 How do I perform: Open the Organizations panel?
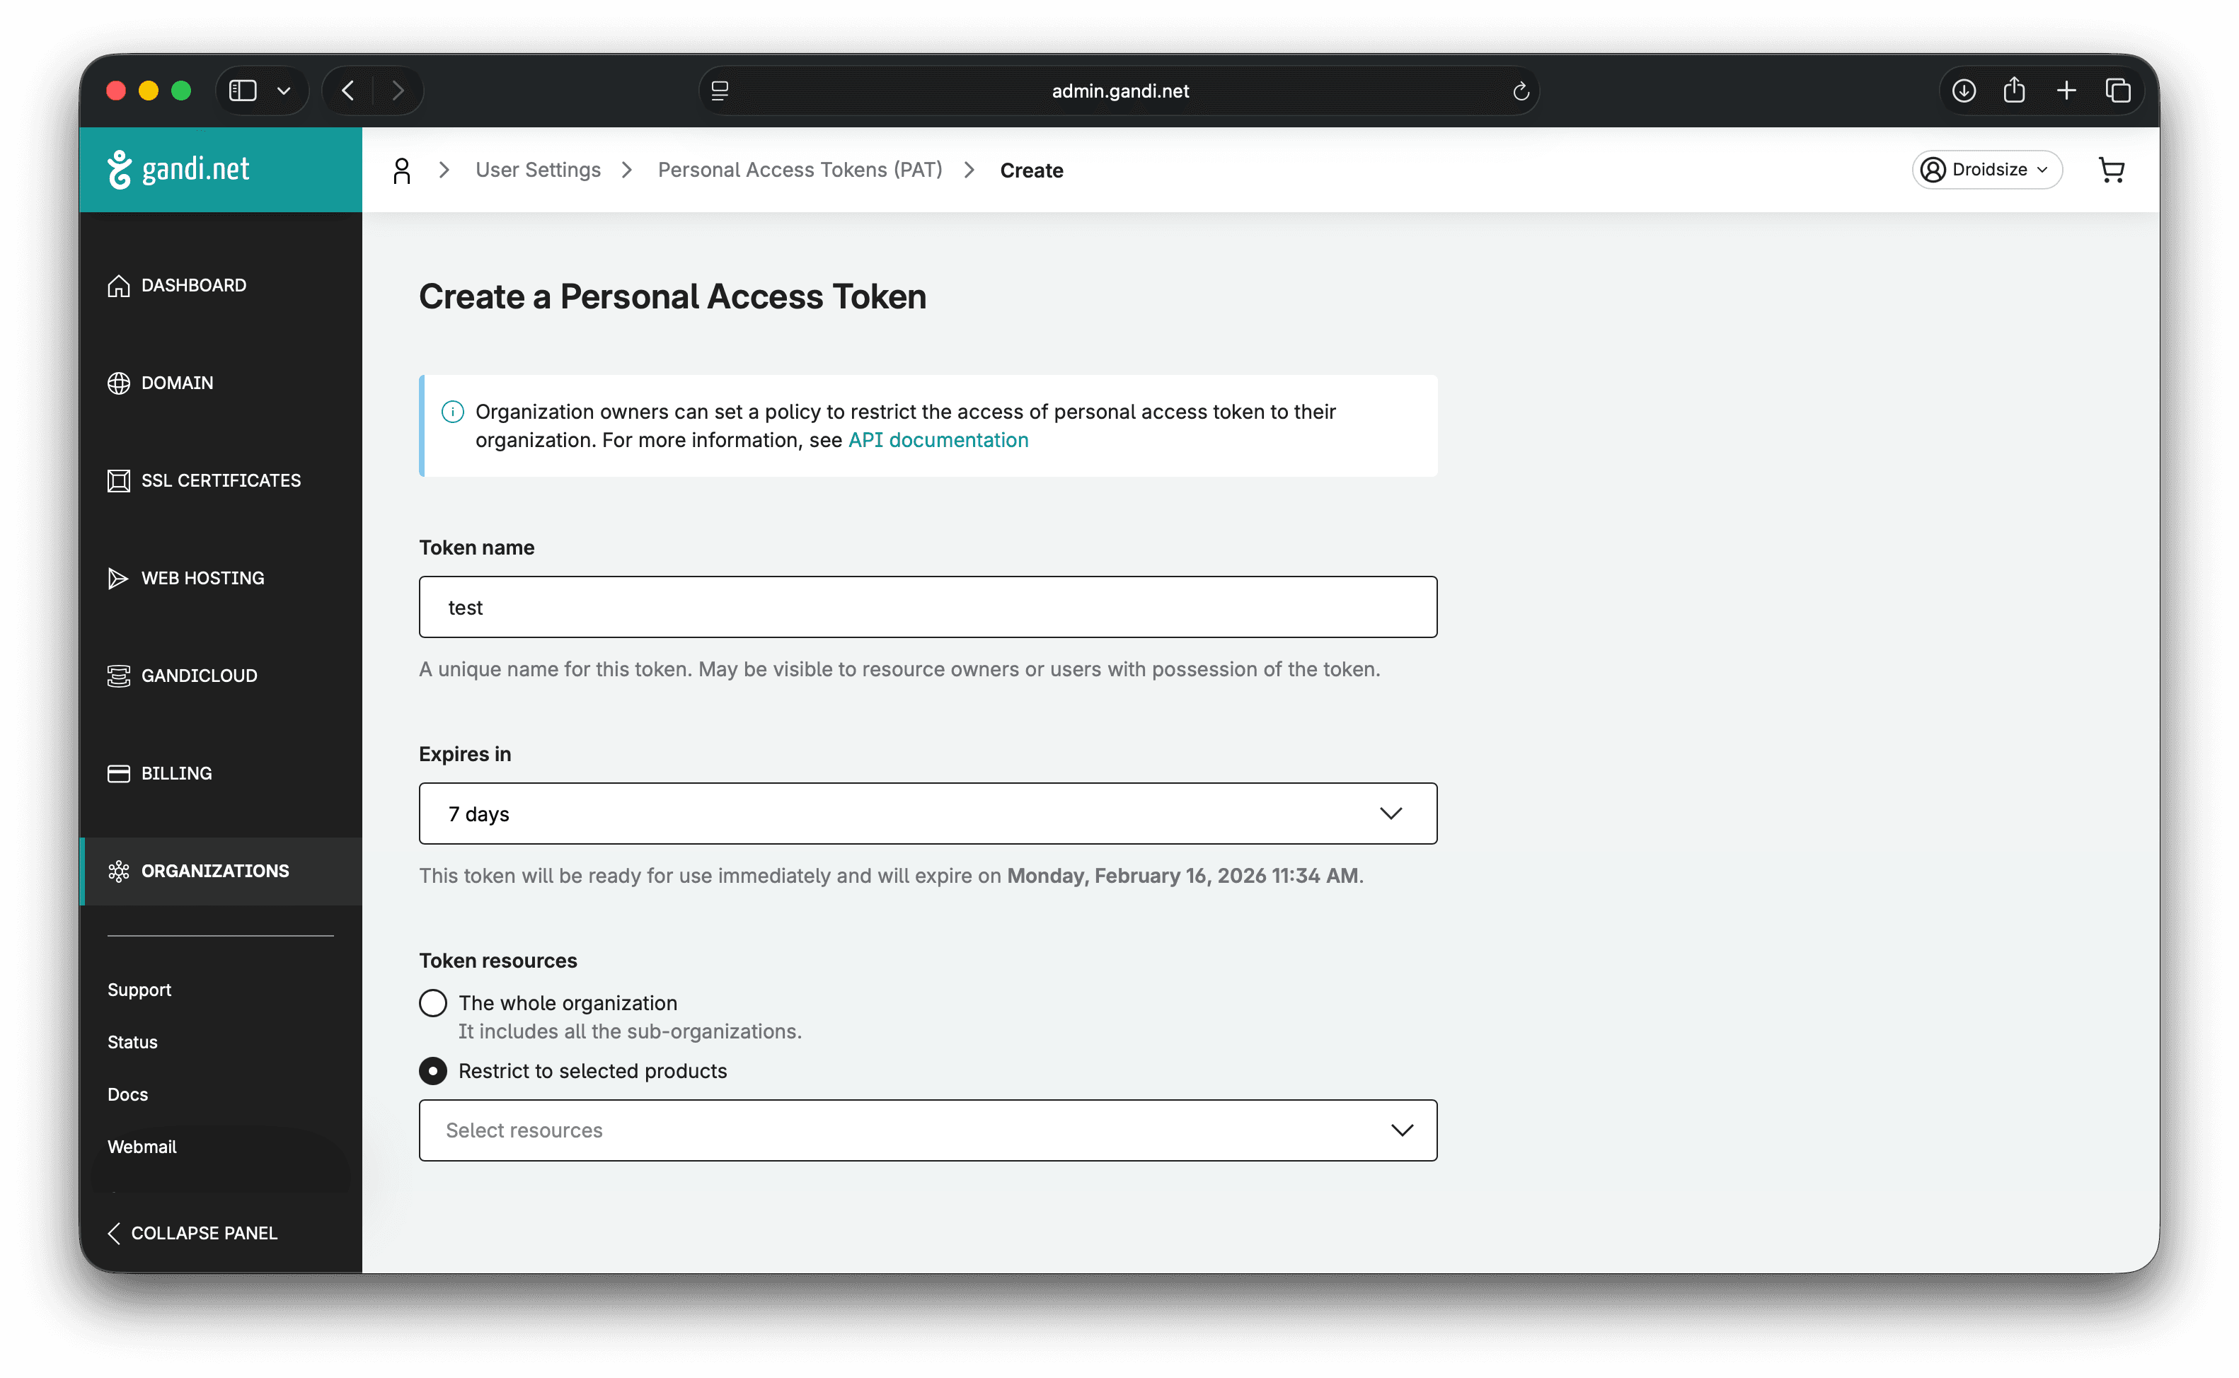(x=215, y=872)
